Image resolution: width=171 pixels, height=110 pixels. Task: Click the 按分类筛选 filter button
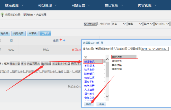click(x=90, y=24)
